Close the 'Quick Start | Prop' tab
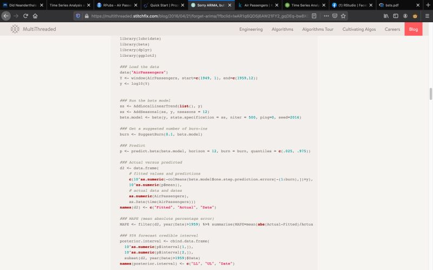 (182, 5)
